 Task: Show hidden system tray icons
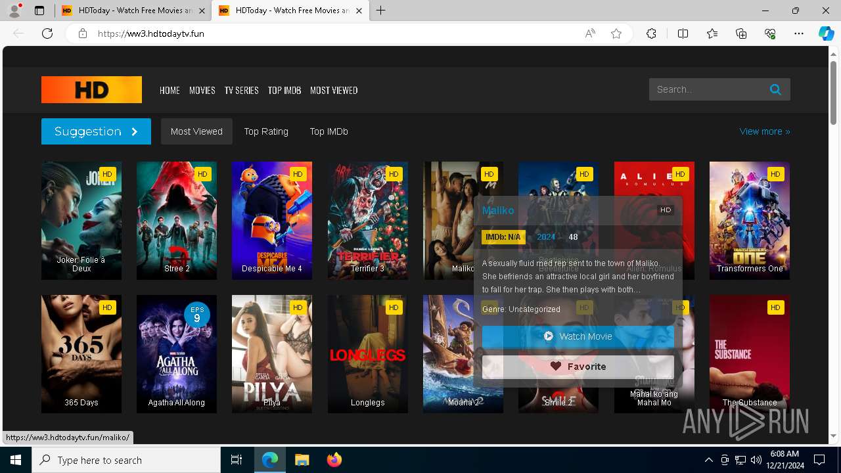(x=708, y=460)
